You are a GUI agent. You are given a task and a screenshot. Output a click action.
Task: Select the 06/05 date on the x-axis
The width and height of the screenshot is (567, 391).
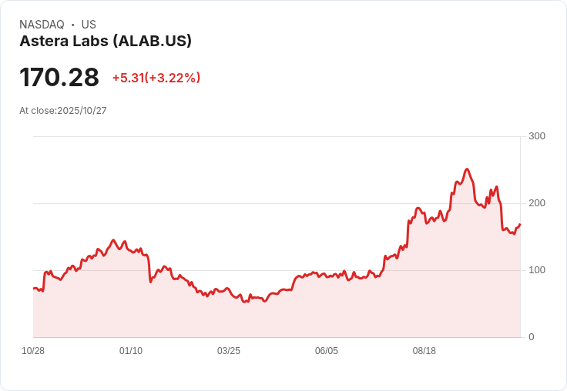coord(327,351)
